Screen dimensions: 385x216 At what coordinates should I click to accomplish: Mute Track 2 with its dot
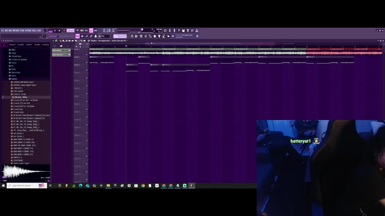pyautogui.click(x=87, y=62)
